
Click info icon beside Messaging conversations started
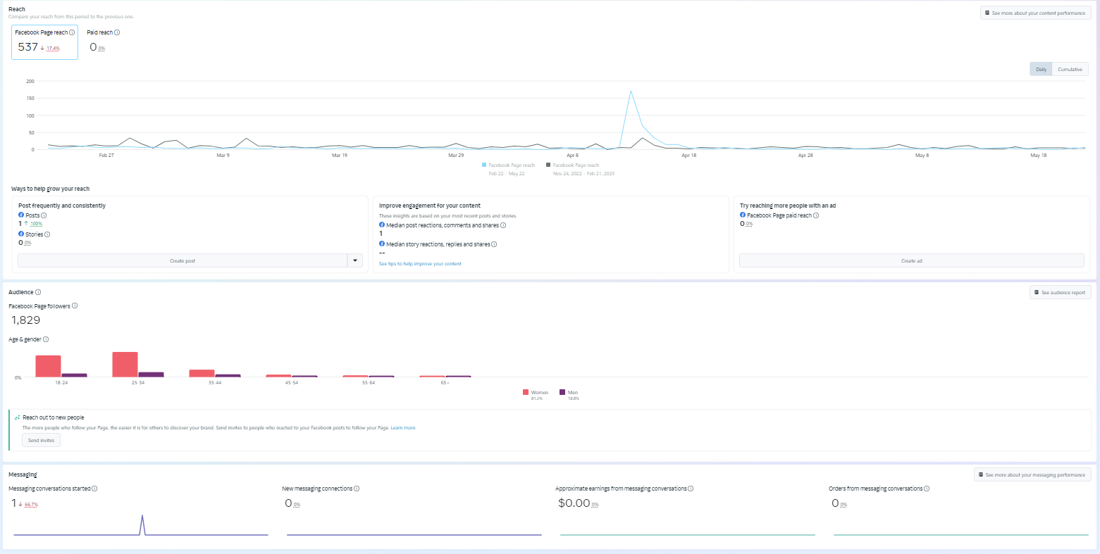tap(94, 489)
